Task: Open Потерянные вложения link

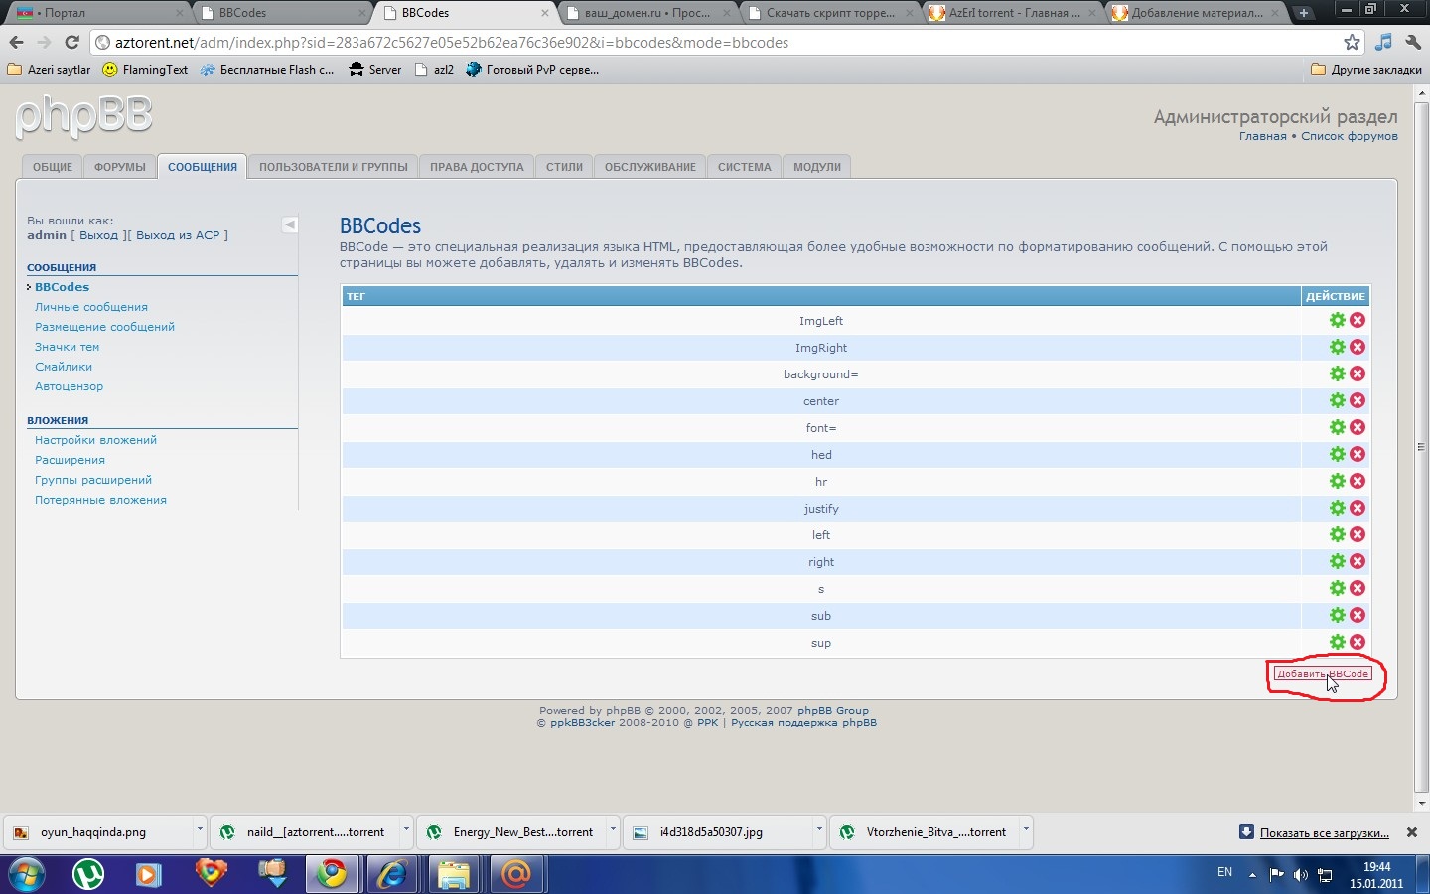Action: (x=100, y=500)
